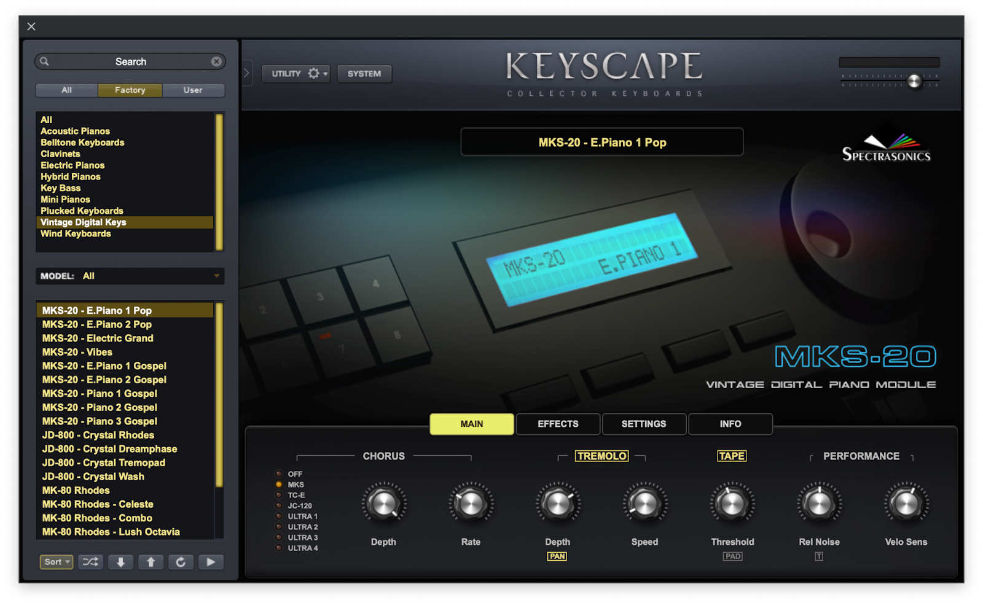Select ULTRA 3 chorus type
This screenshot has height=605, width=983.
278,537
